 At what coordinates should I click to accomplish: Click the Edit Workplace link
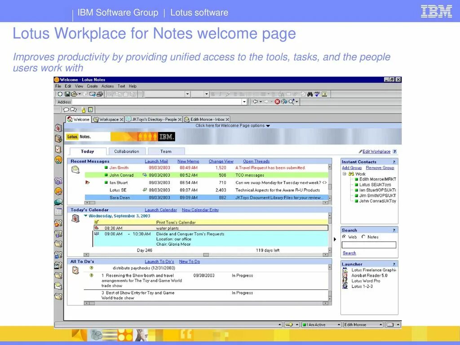click(376, 151)
